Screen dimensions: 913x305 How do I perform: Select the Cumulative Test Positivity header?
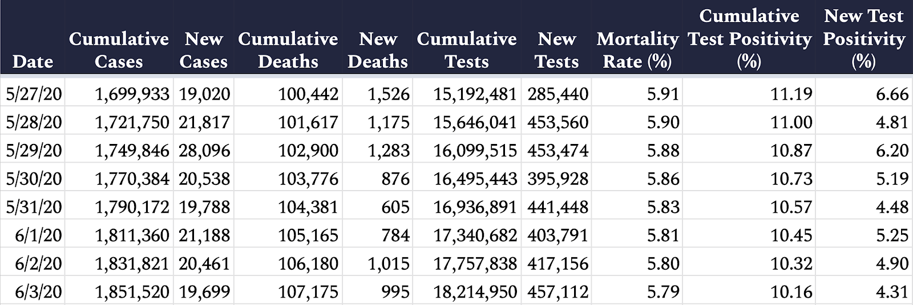point(749,38)
